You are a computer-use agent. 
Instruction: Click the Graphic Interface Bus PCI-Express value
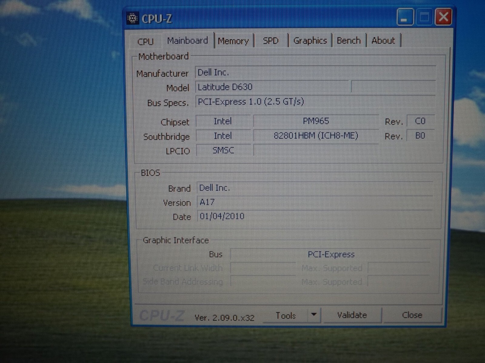point(331,254)
